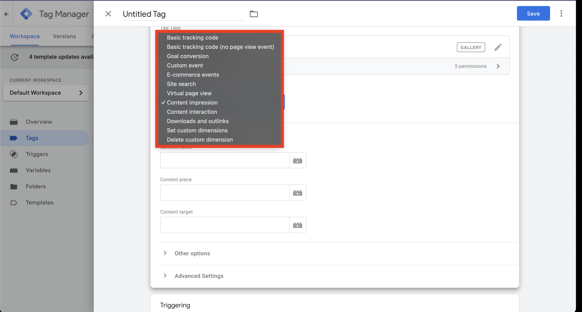Click variable picker icon for Content name
This screenshot has height=312, width=582.
pyautogui.click(x=297, y=161)
